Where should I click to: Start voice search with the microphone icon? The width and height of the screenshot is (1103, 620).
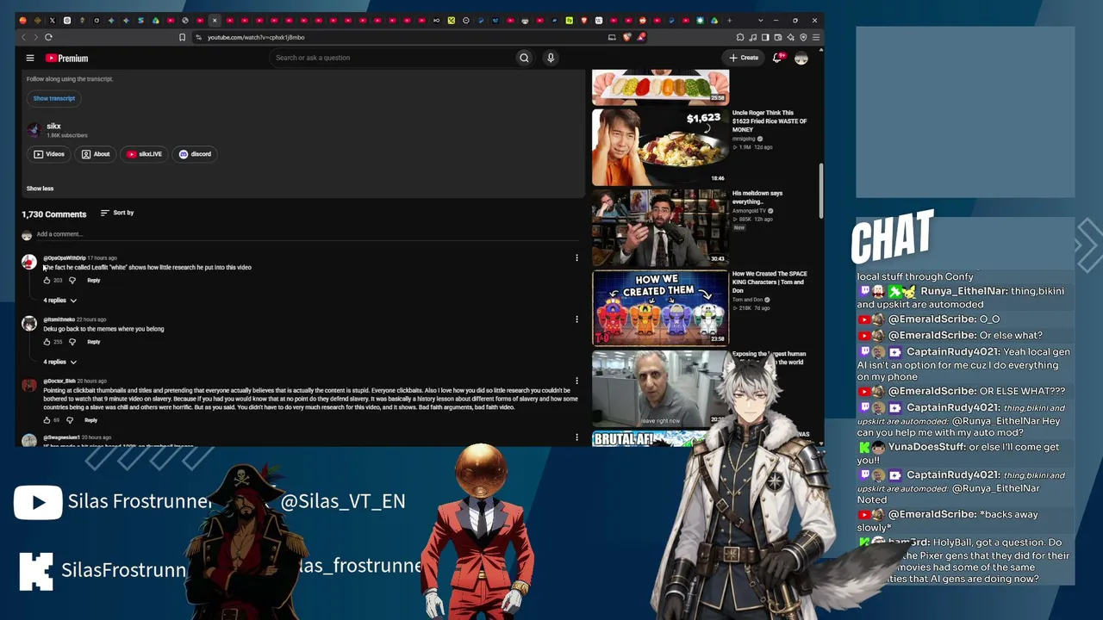(551, 58)
